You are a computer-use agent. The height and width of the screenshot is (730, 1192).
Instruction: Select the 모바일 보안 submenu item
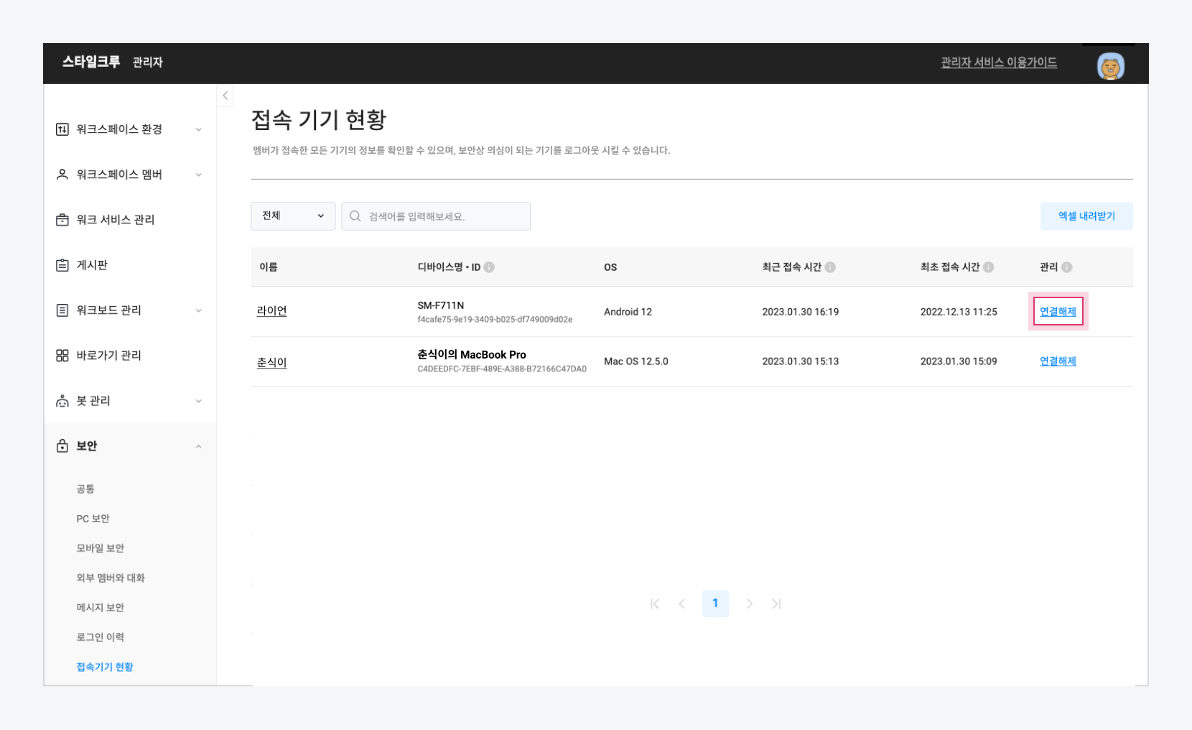pyautogui.click(x=101, y=548)
